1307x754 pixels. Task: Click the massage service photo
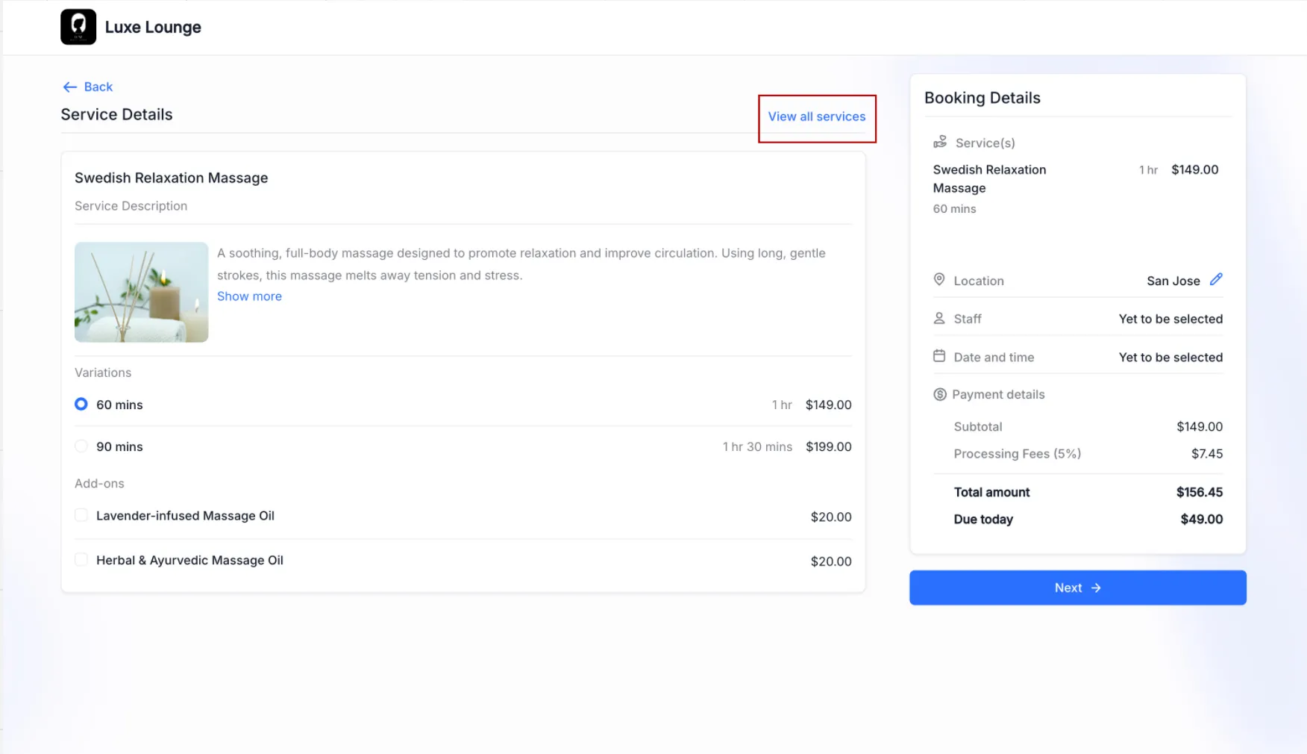point(141,292)
